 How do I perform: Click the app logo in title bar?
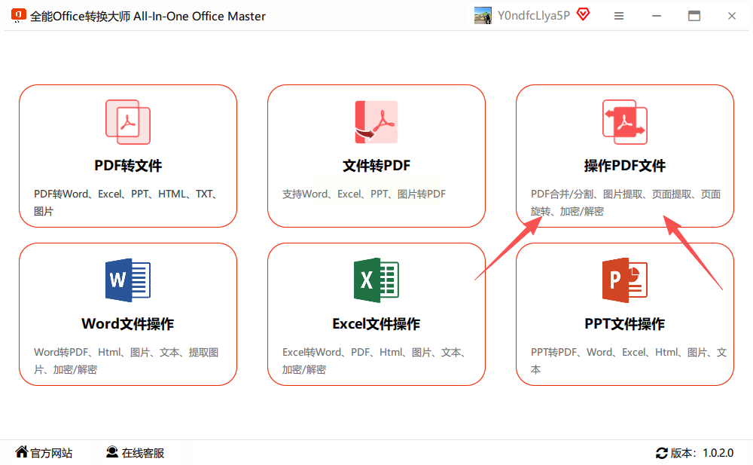18,15
